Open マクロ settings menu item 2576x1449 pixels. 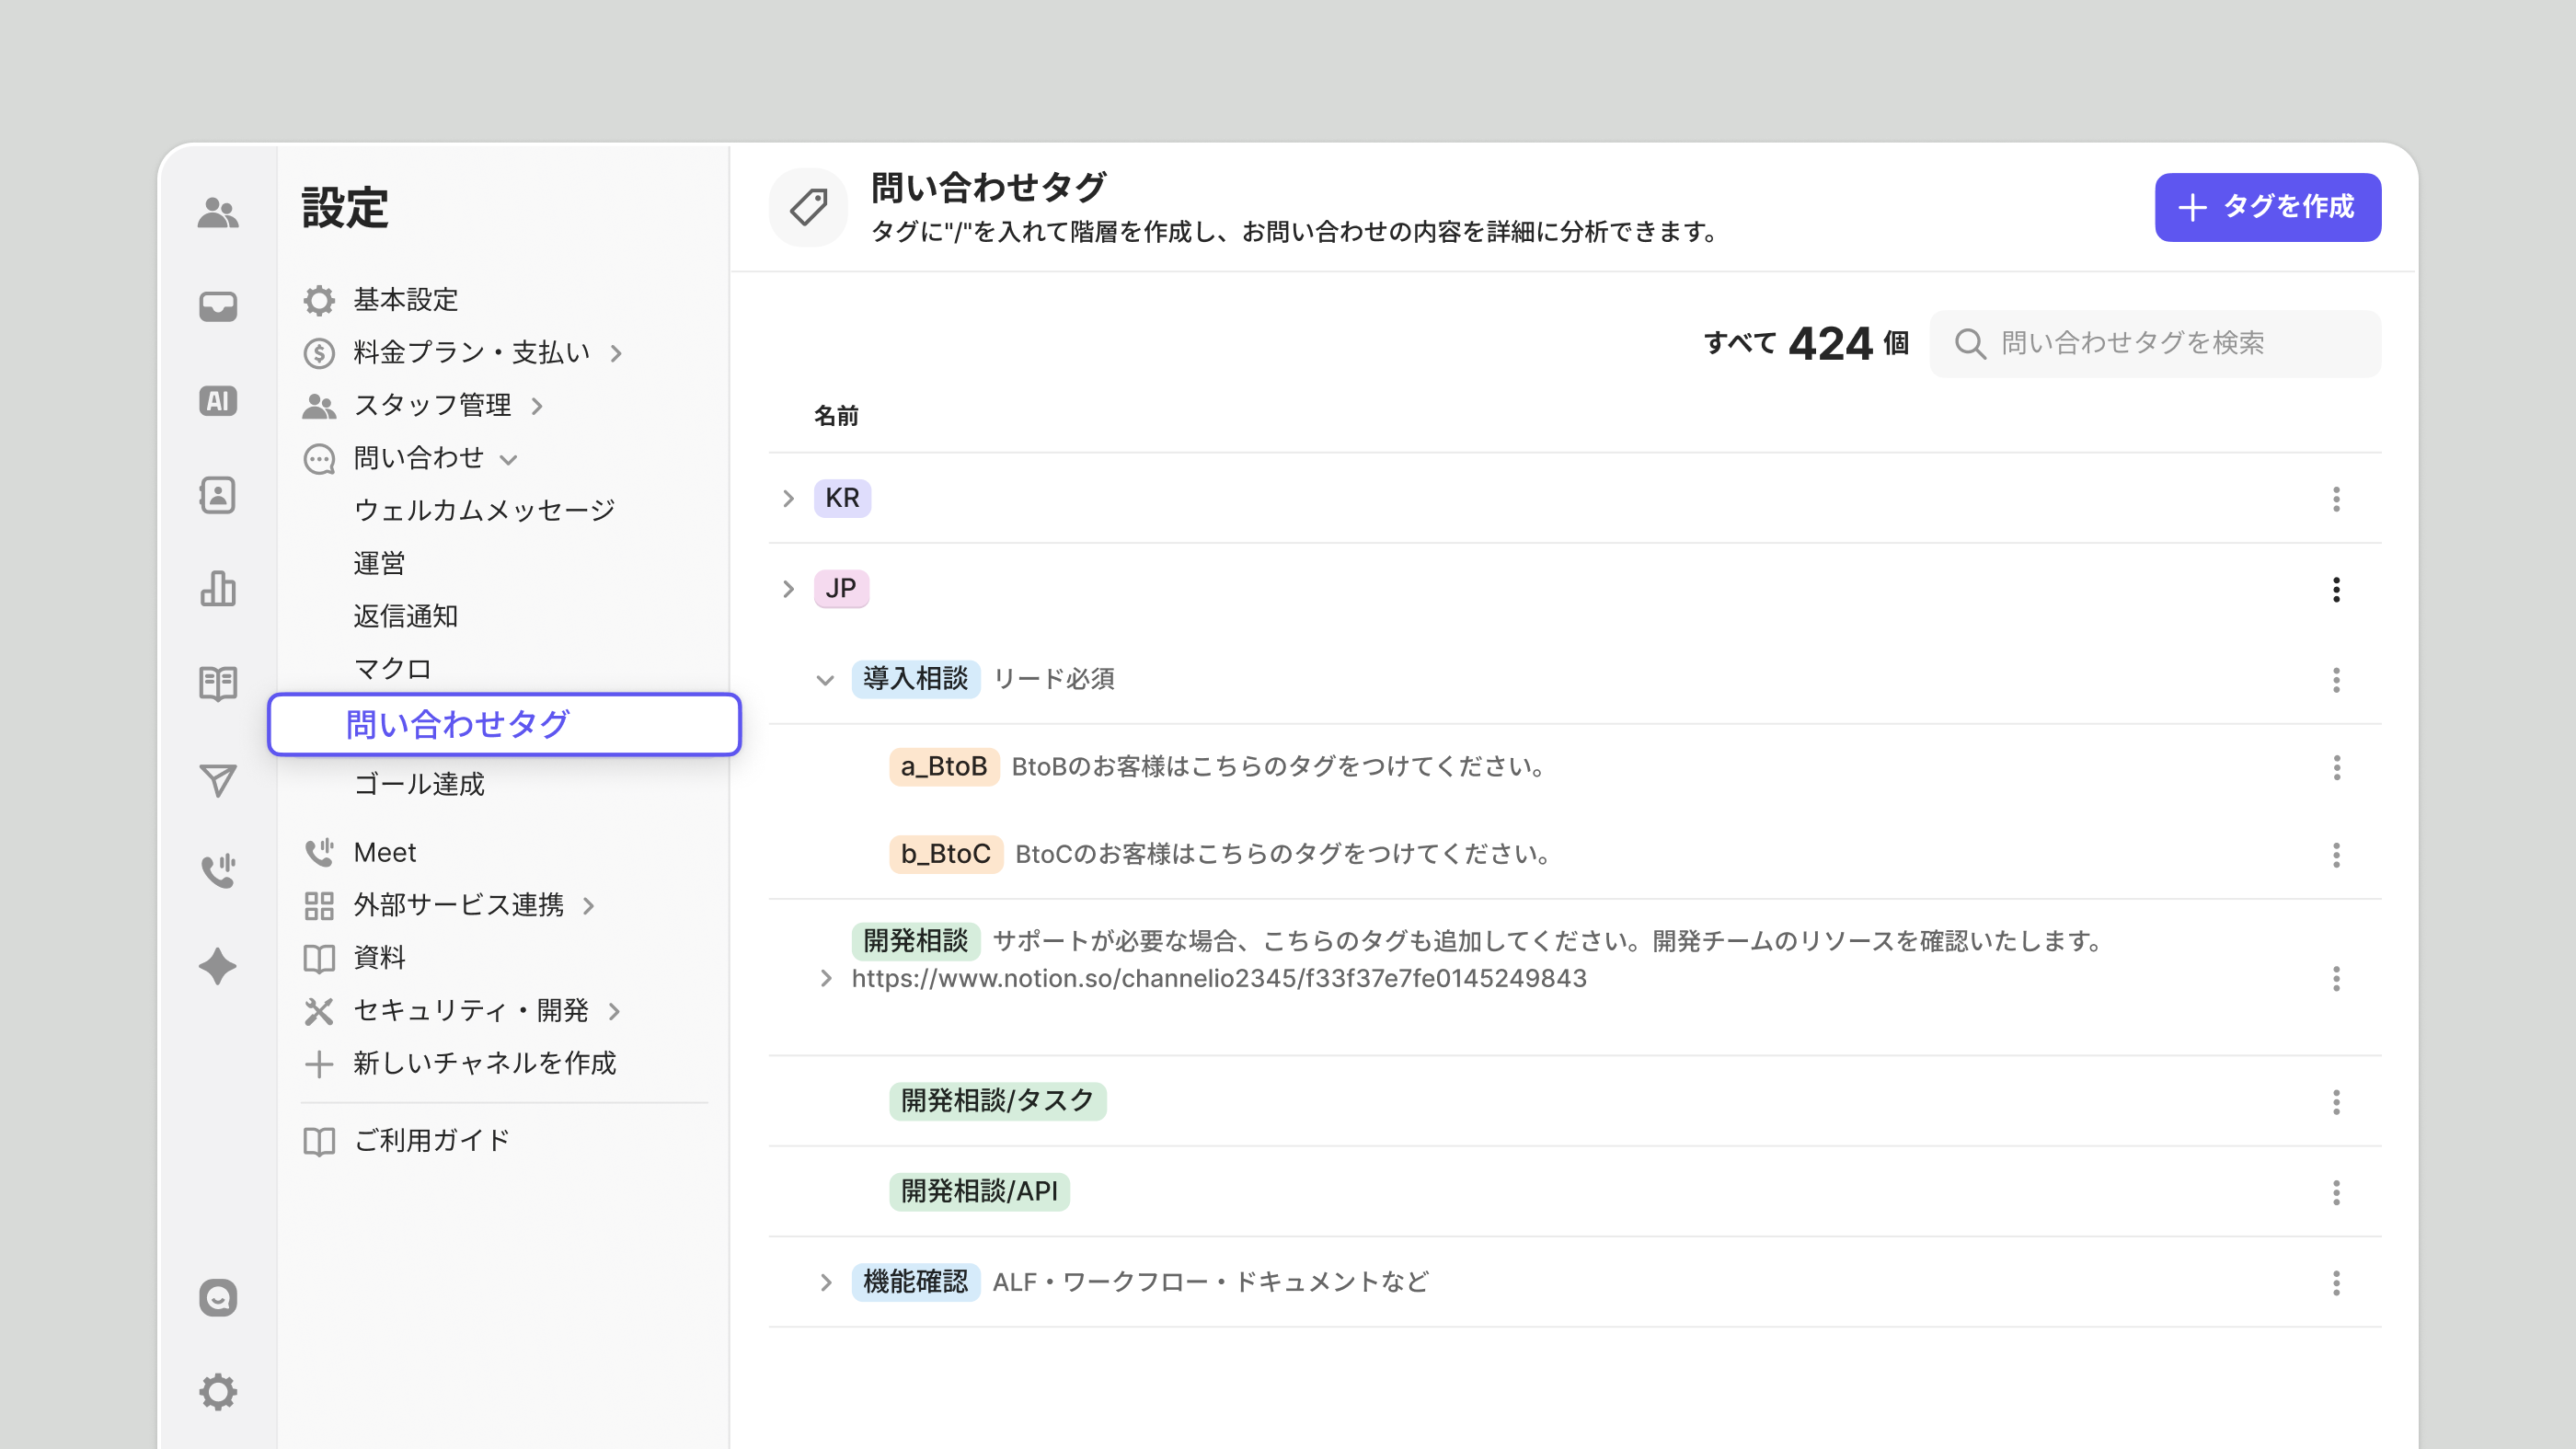392,668
